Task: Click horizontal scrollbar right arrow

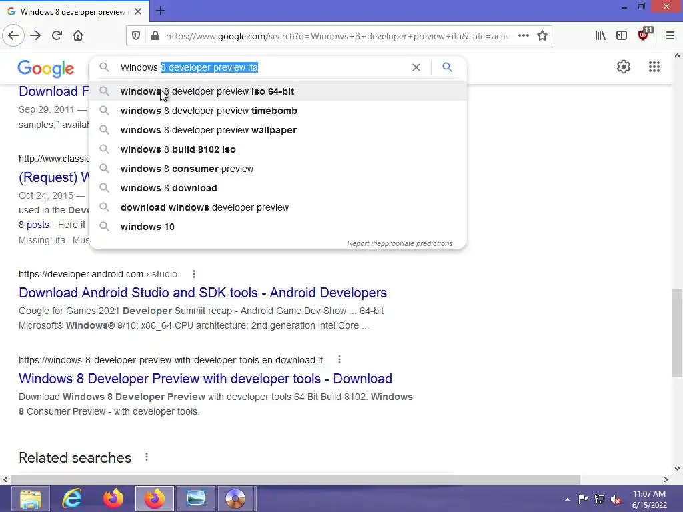Action: pos(666,479)
